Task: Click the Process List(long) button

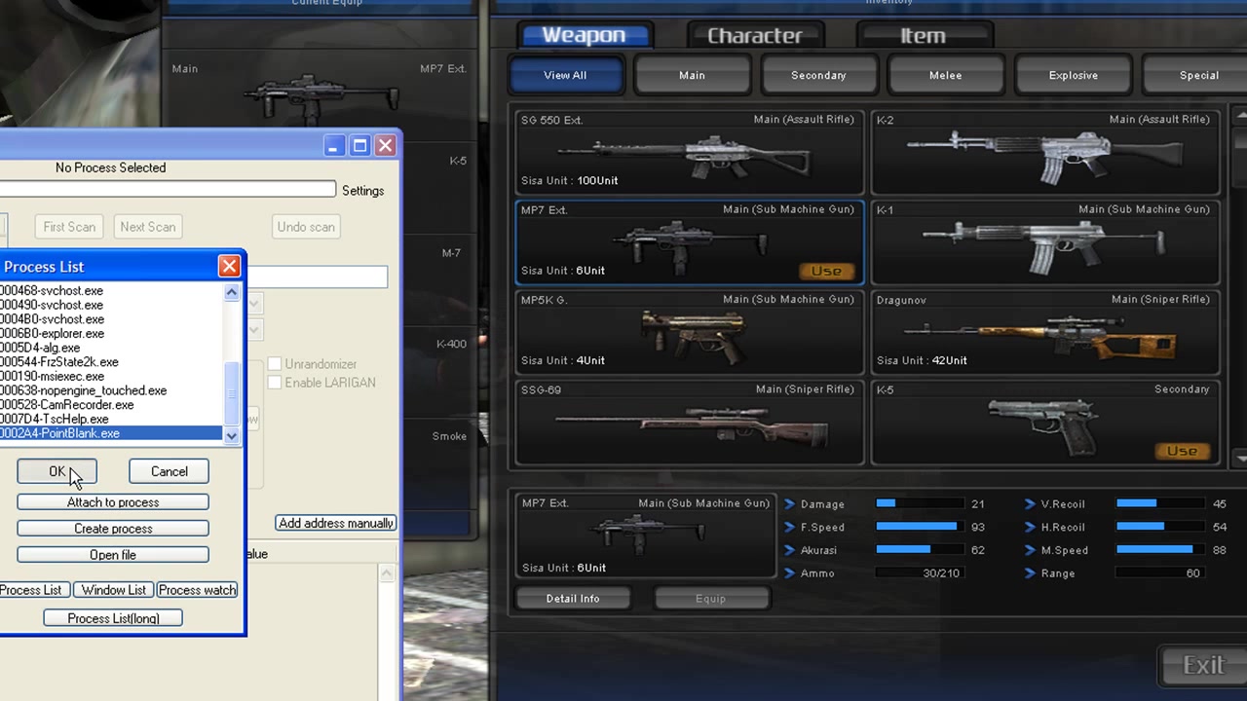Action: point(113,618)
